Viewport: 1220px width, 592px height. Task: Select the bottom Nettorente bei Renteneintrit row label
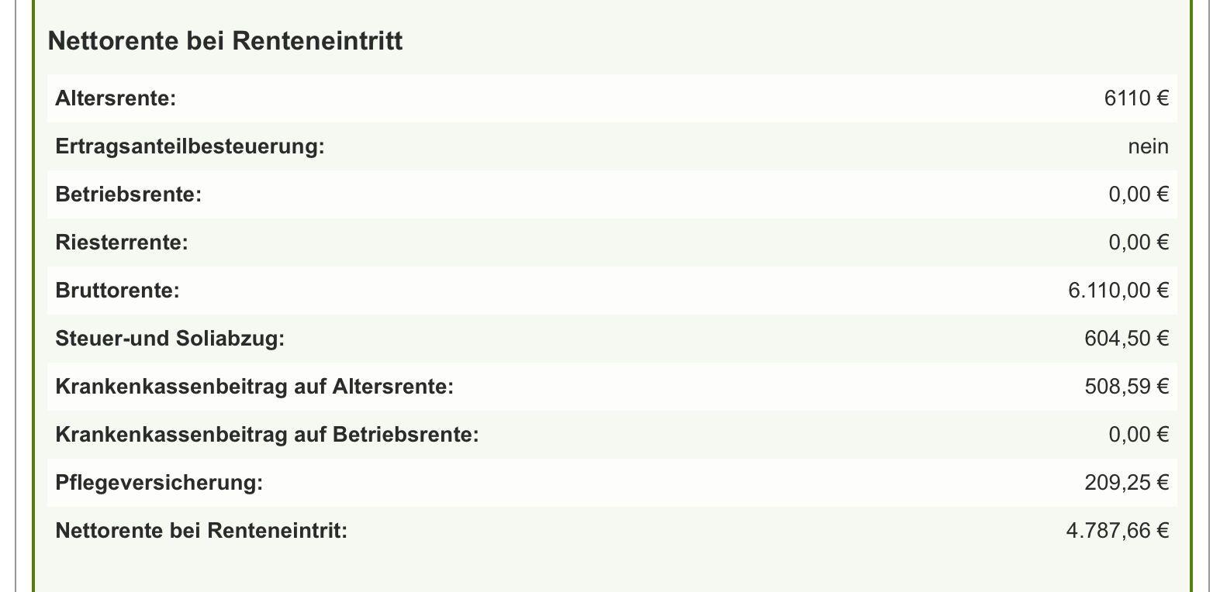click(x=202, y=531)
